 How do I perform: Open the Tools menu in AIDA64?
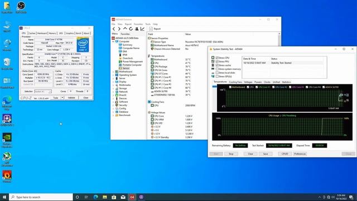[x=148, y=24]
